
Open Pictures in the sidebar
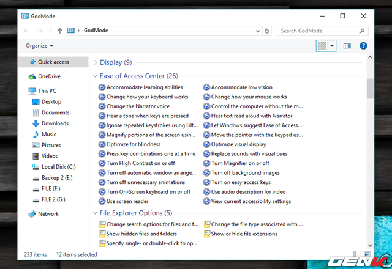coord(47,146)
